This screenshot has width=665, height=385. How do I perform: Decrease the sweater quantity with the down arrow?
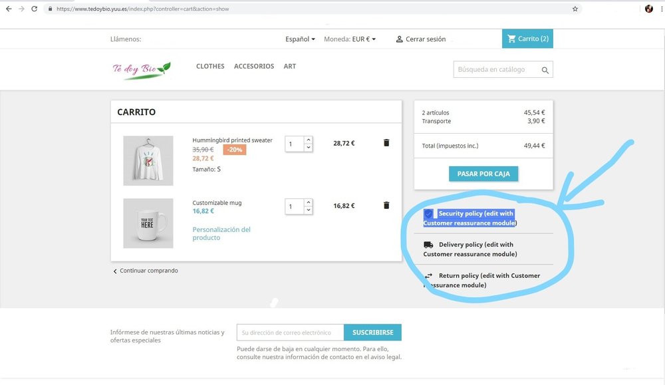click(x=309, y=148)
